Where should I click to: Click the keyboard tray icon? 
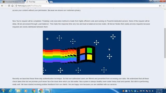point(141,91)
